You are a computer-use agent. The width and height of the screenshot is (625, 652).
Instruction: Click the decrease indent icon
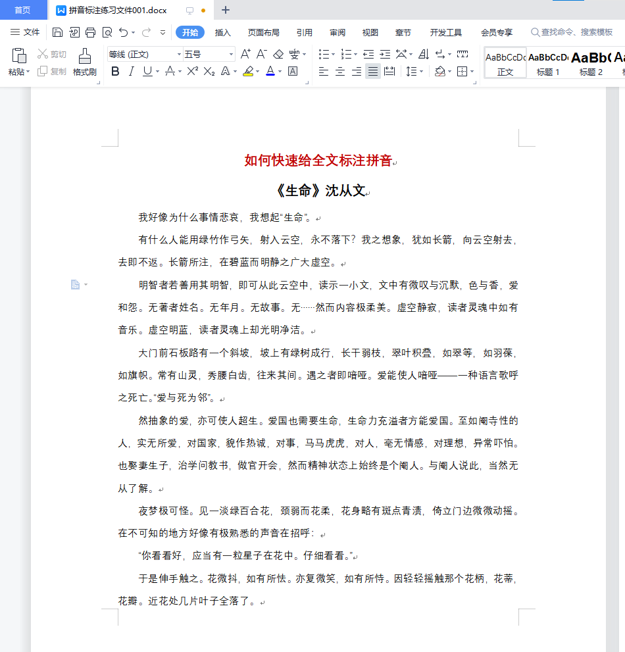click(368, 54)
